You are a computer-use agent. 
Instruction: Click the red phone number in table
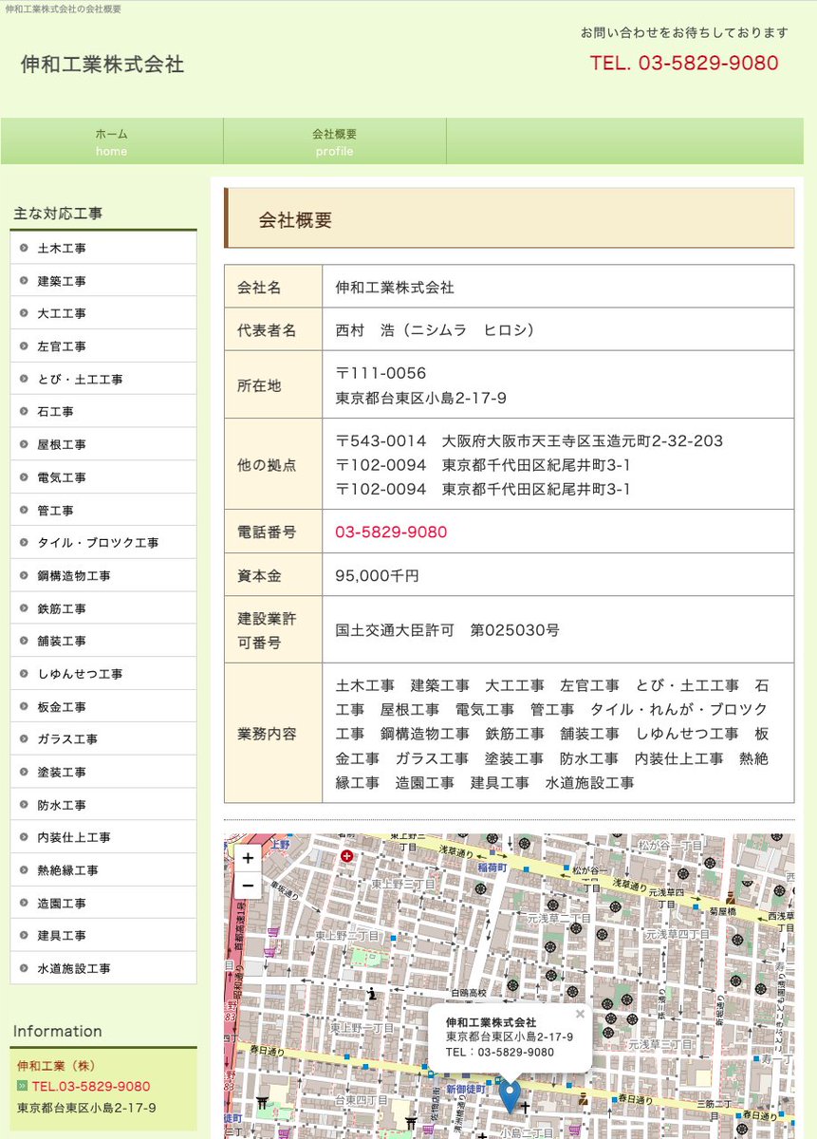point(391,532)
